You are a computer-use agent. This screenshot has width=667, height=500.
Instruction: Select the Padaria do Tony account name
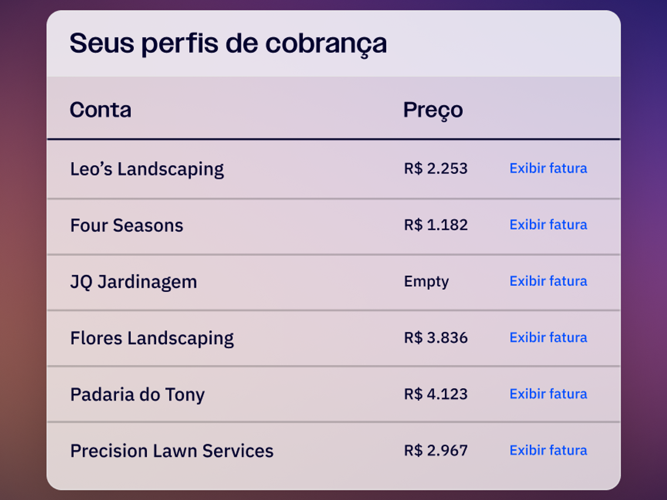[x=137, y=395]
